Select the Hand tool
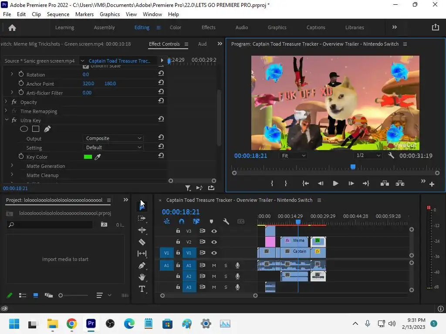The image size is (446, 334). click(x=142, y=277)
